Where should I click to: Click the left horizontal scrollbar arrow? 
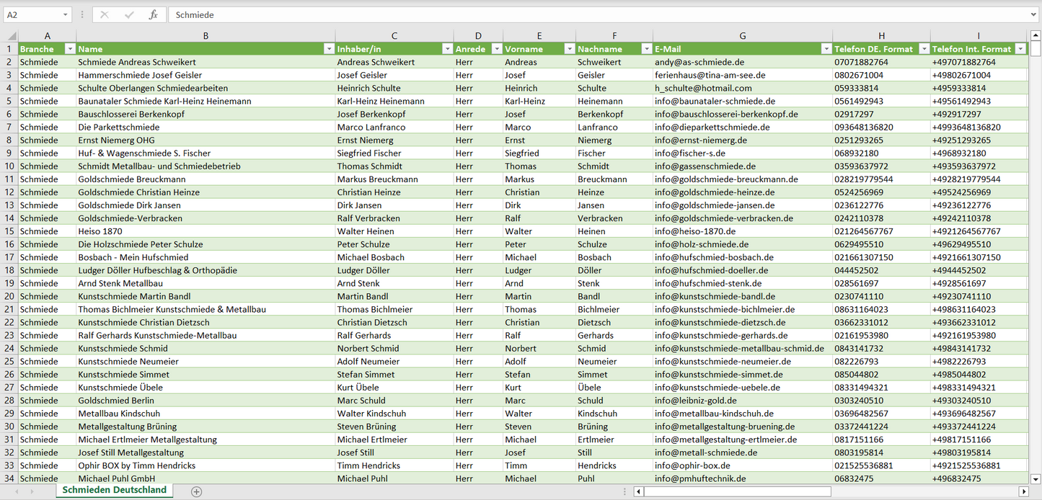(638, 491)
